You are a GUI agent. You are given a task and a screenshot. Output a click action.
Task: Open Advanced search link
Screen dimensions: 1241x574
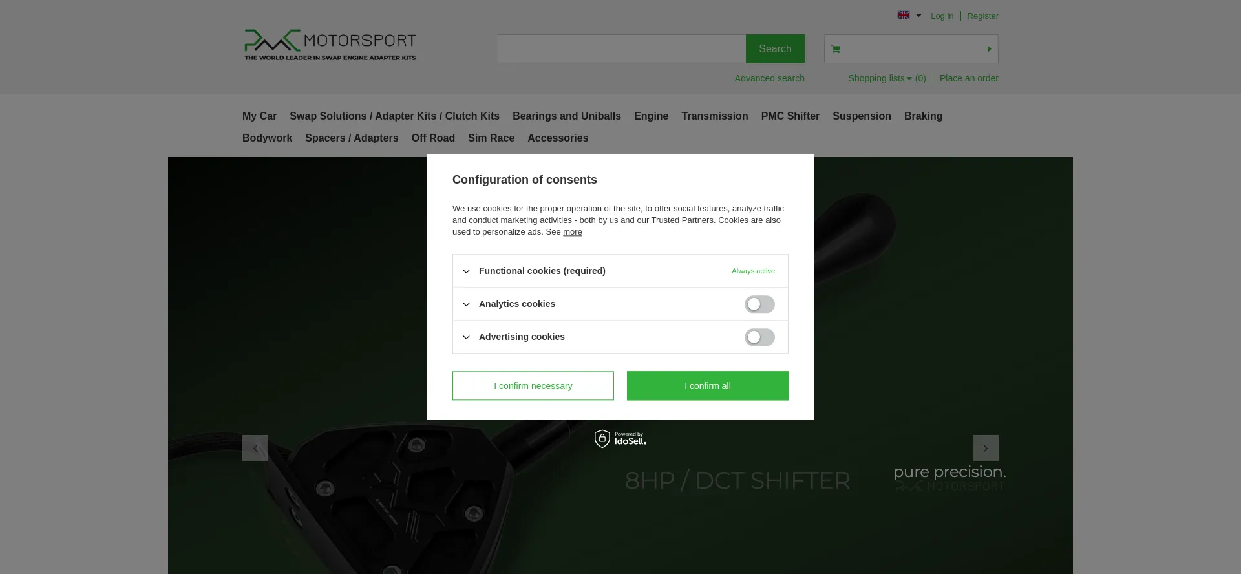pos(769,78)
